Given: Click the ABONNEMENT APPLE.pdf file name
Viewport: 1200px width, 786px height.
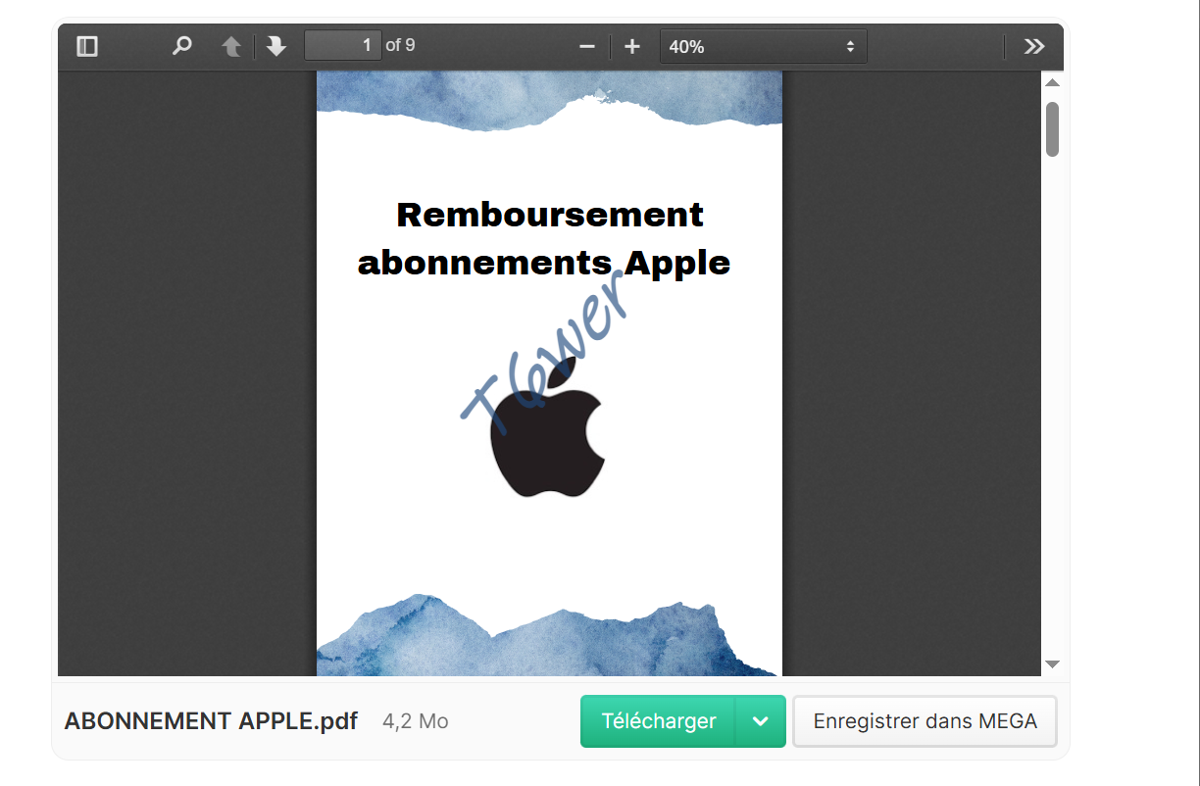Looking at the screenshot, I should coord(211,721).
